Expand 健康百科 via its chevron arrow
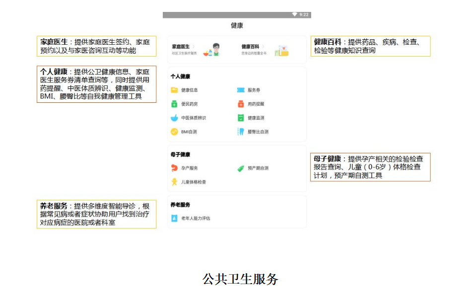Viewport: 468px width, 297px height. (263, 47)
